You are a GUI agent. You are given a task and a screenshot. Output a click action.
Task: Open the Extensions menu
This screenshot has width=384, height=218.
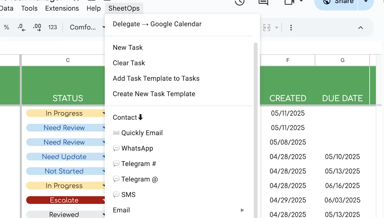tap(62, 8)
